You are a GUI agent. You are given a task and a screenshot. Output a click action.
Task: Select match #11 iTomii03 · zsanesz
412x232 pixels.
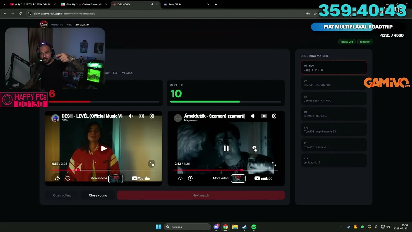coord(334,145)
